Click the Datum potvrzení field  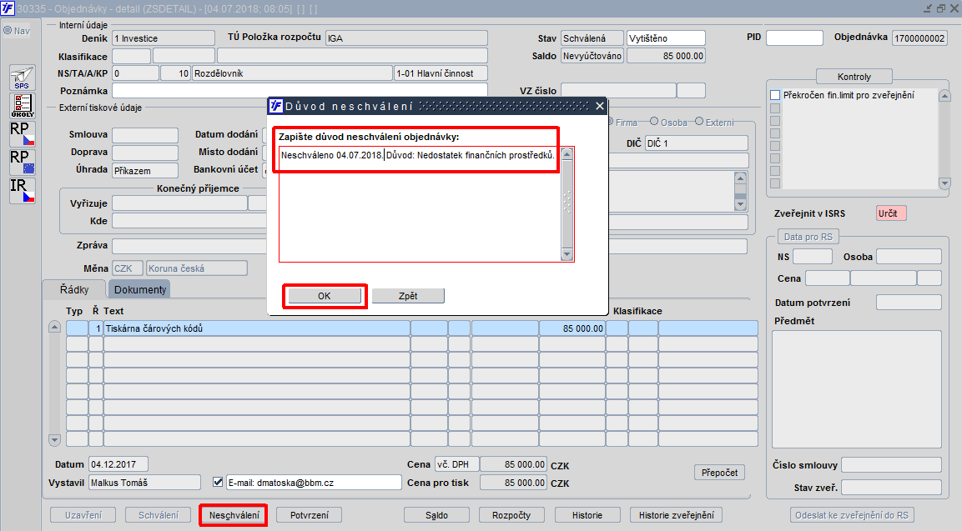909,303
